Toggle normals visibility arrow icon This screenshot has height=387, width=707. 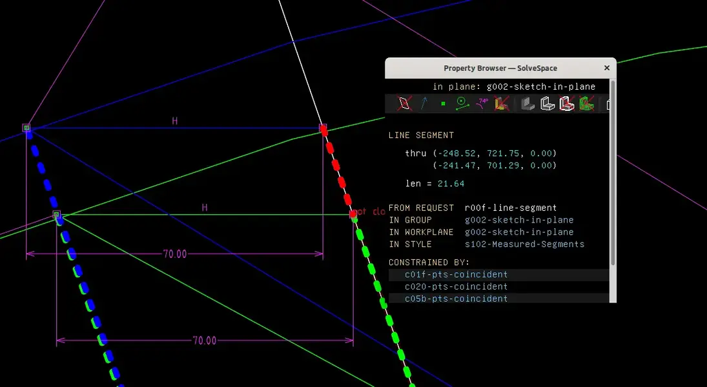[x=424, y=104]
